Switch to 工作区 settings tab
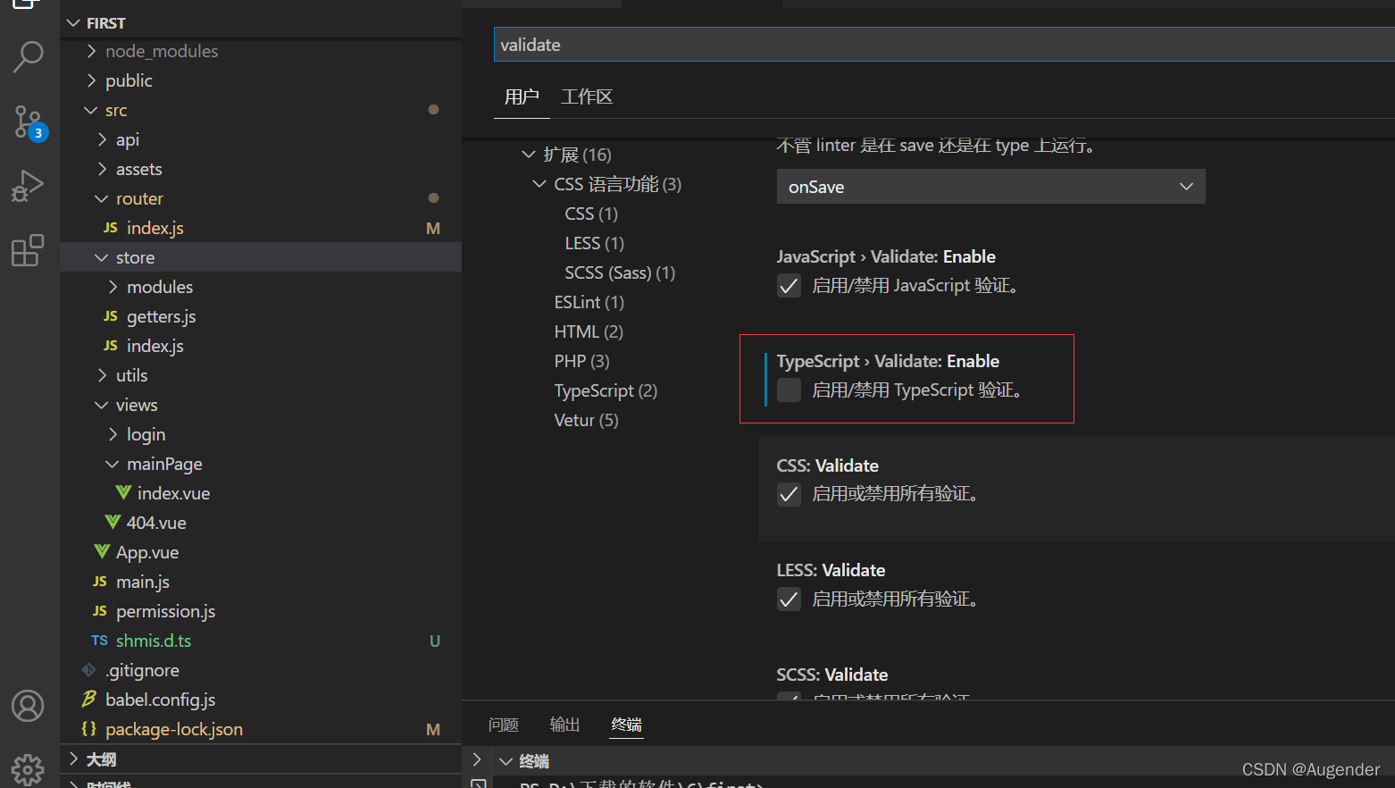The image size is (1395, 788). click(587, 96)
